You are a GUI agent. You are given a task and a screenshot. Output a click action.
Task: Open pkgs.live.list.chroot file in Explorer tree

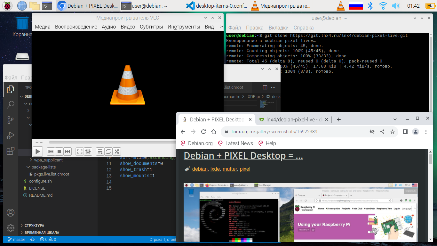point(52,174)
